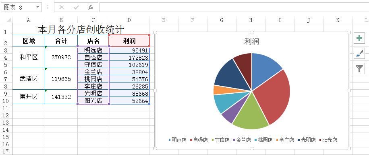Select column F header

tap(193, 20)
